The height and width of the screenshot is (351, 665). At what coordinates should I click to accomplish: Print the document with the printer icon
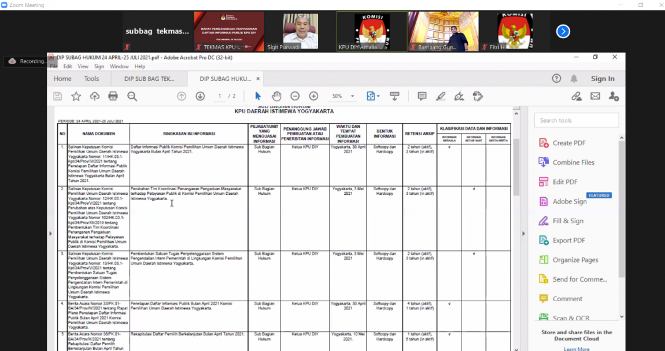pos(113,96)
